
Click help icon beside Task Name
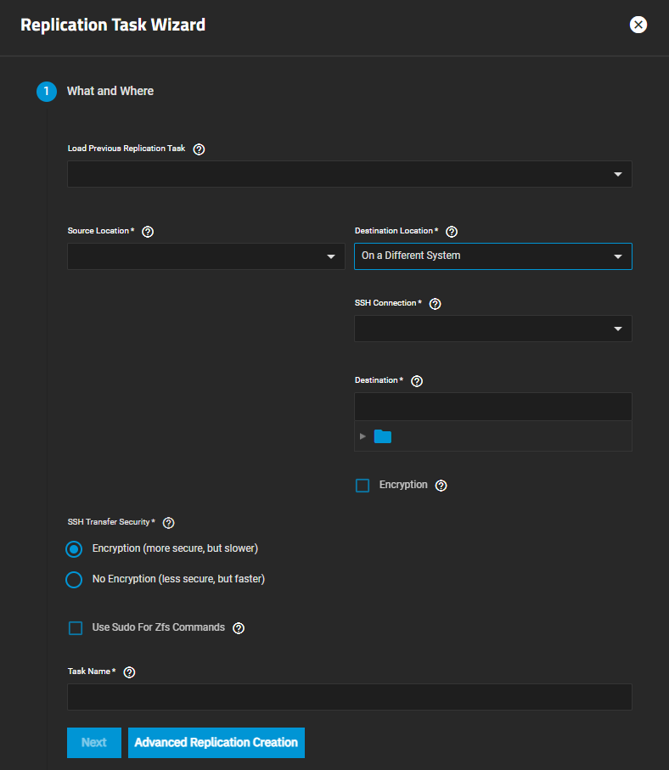[x=129, y=672]
